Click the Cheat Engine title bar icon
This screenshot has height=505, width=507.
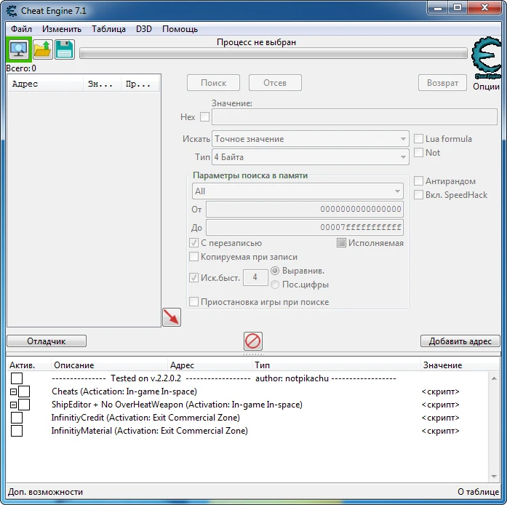pyautogui.click(x=12, y=11)
